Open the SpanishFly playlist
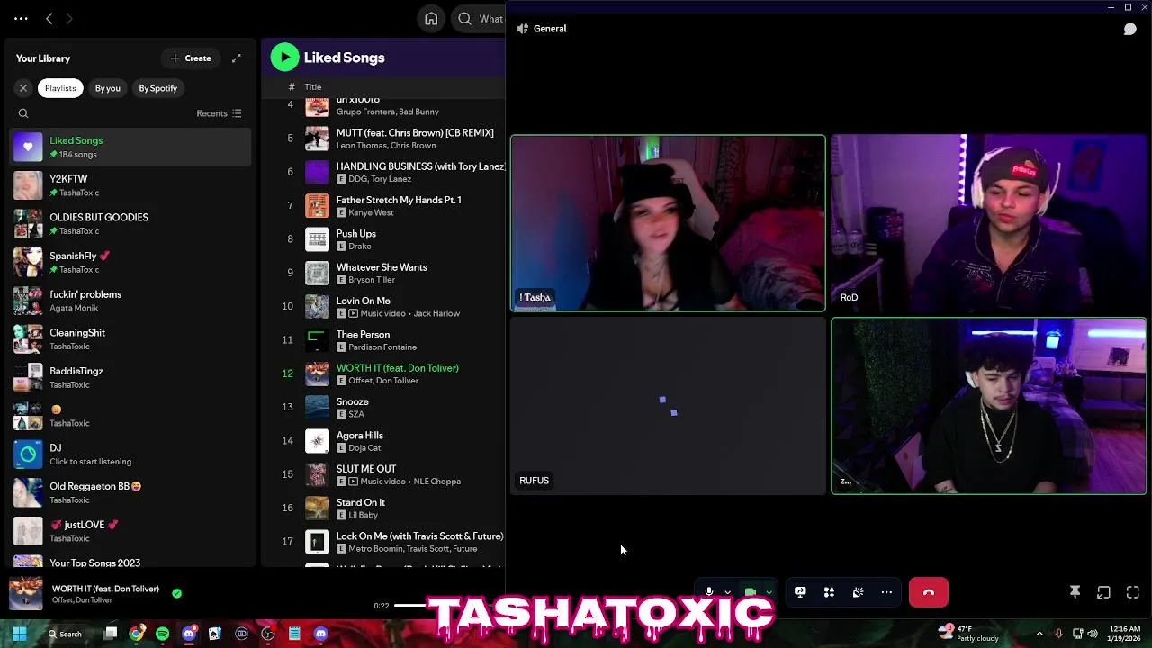Viewport: 1152px width, 648px height. coord(131,262)
